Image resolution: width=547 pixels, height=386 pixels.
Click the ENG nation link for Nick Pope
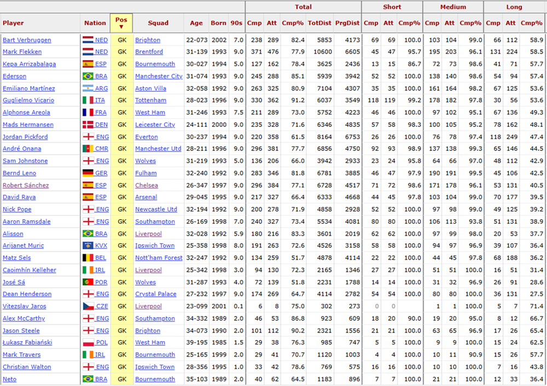pyautogui.click(x=102, y=209)
